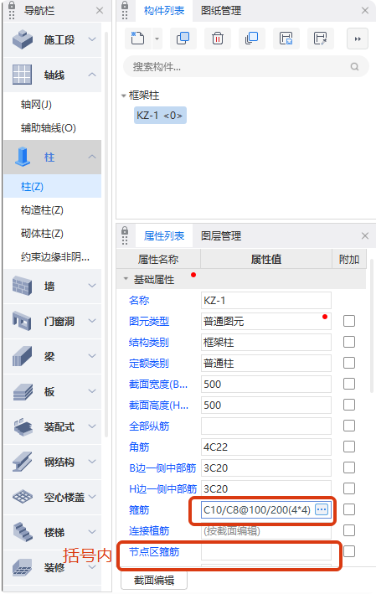Select 构造柱(Z) in navigation

pyautogui.click(x=42, y=210)
